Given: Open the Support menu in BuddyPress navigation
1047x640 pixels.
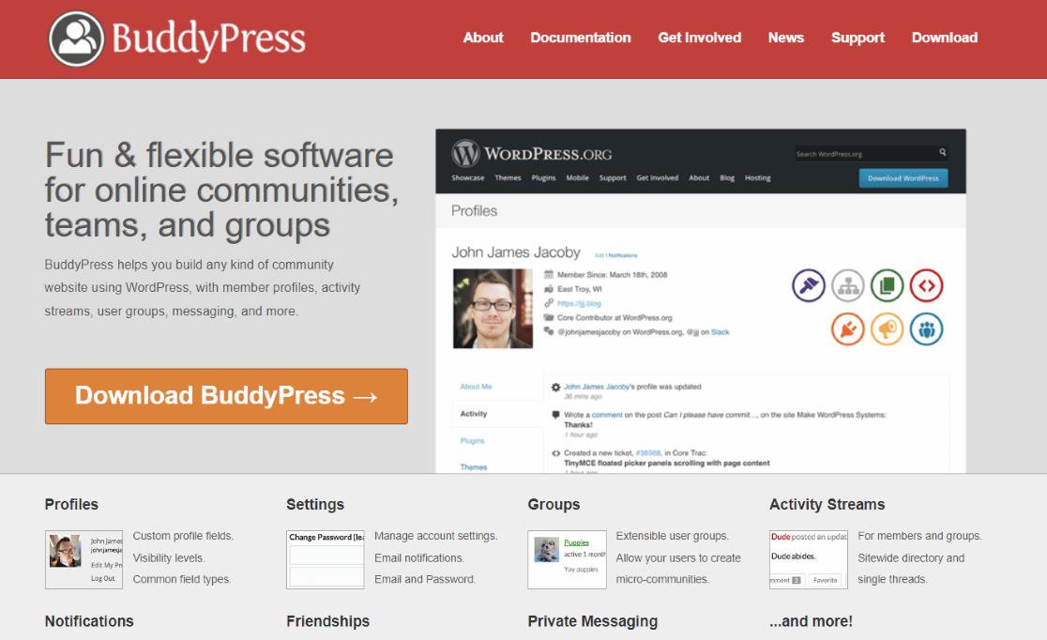Looking at the screenshot, I should pyautogui.click(x=857, y=38).
